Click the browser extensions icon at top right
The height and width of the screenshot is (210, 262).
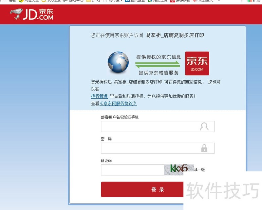(250, 2)
